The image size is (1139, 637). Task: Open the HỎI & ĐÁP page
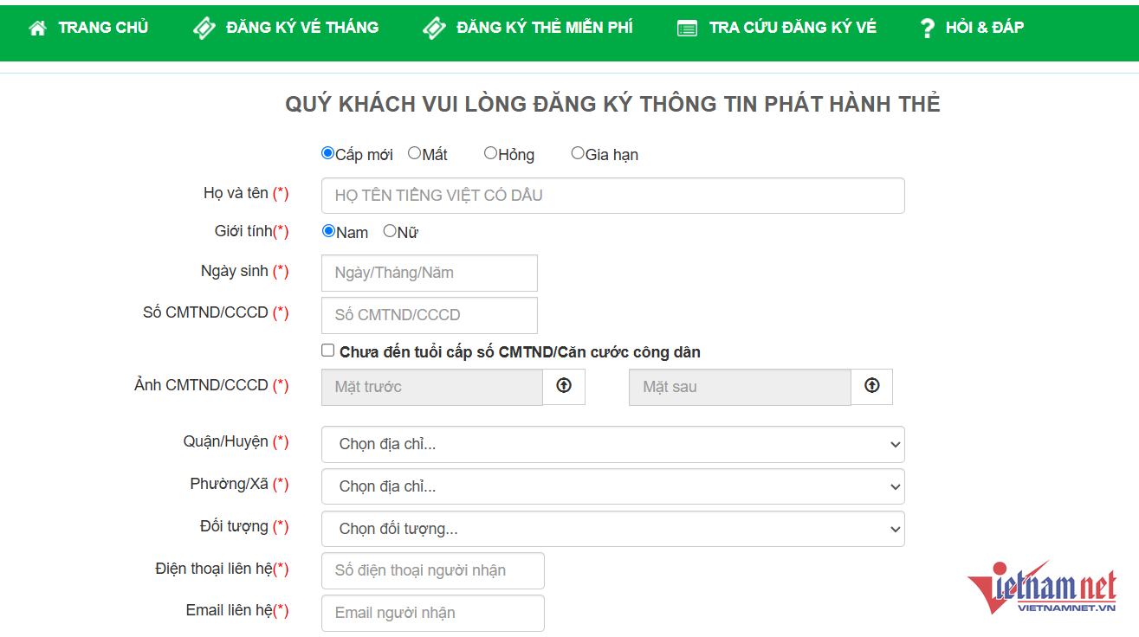click(x=983, y=27)
